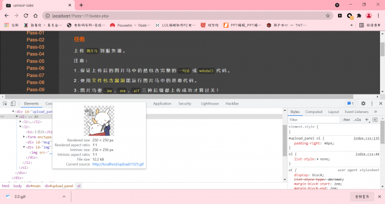Open the DevTools three-dot menu
Screen dimensions: 385x204
372,103
